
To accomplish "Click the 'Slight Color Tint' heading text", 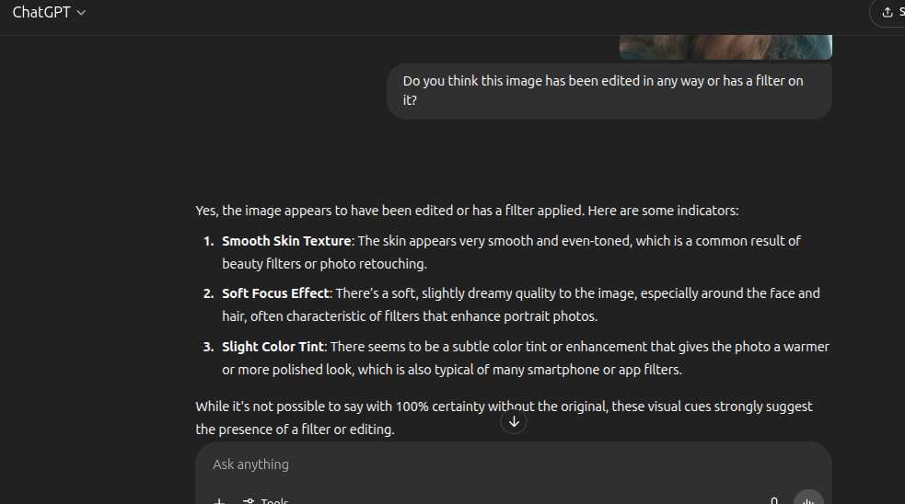I will pyautogui.click(x=273, y=347).
